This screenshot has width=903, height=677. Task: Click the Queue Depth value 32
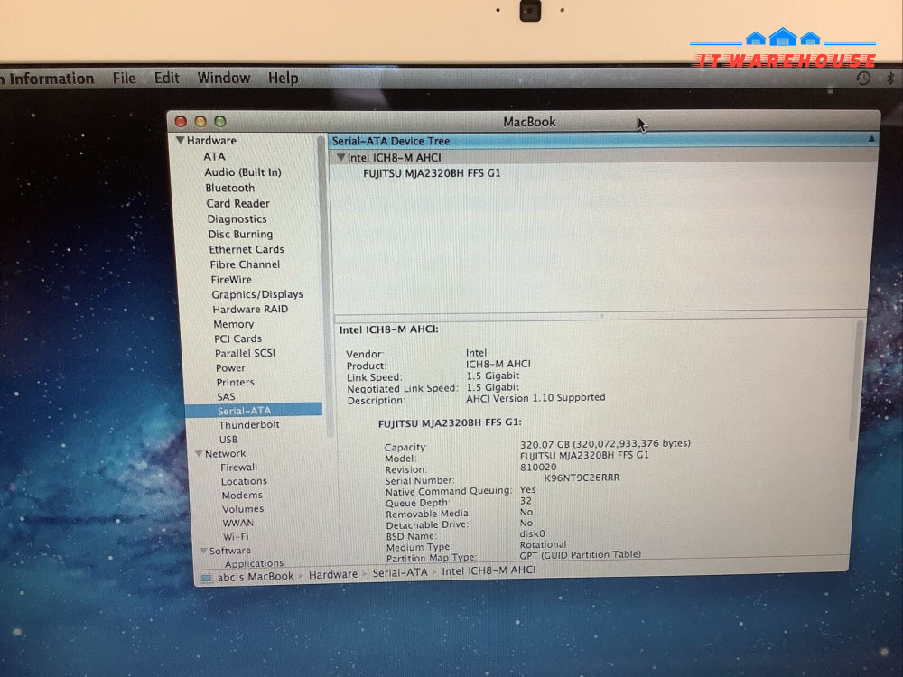[526, 501]
